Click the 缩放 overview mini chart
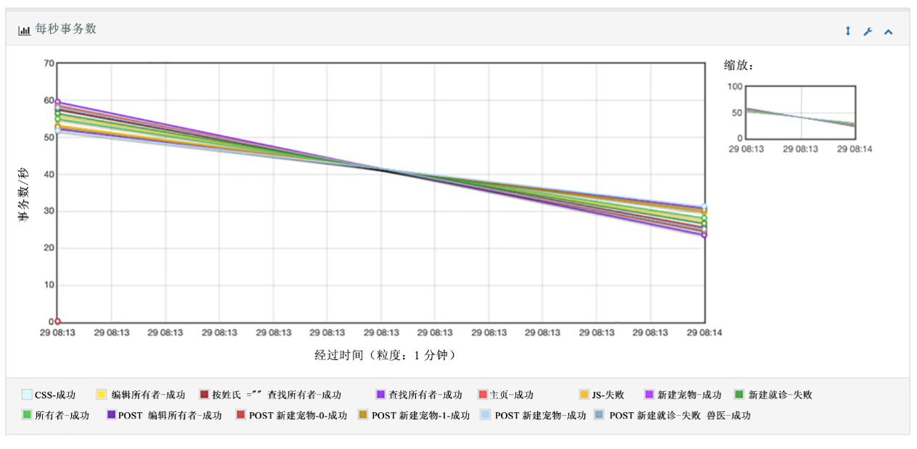Image resolution: width=917 pixels, height=449 pixels. (800, 112)
